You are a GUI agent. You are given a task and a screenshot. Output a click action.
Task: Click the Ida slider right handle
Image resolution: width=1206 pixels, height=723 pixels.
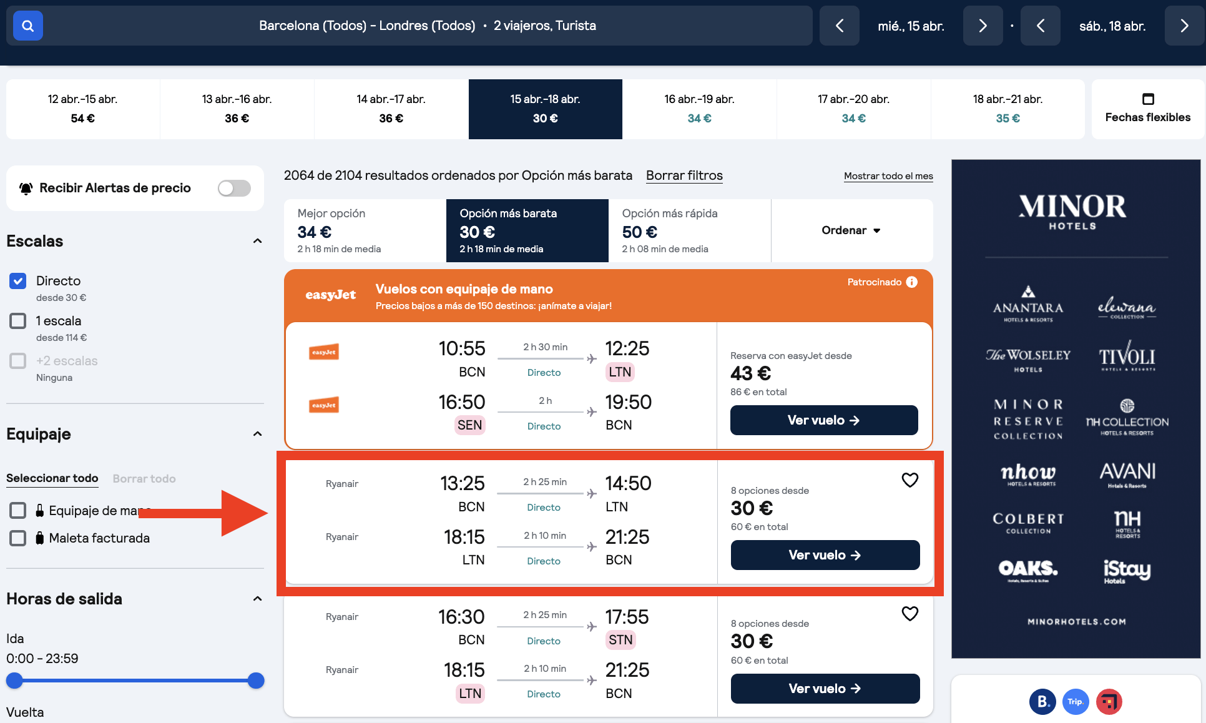point(256,681)
